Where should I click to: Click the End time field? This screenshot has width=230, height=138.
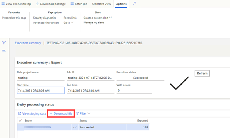90,91
